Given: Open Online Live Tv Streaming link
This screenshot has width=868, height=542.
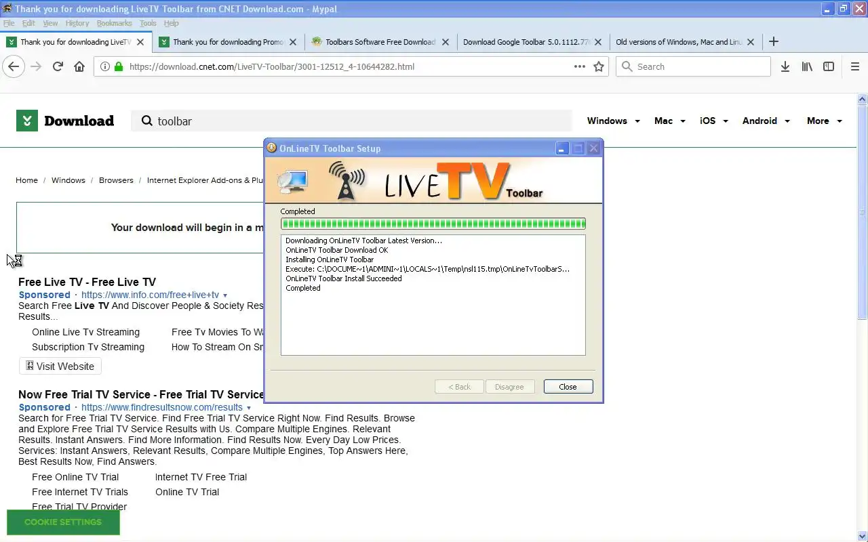Looking at the screenshot, I should pos(85,332).
